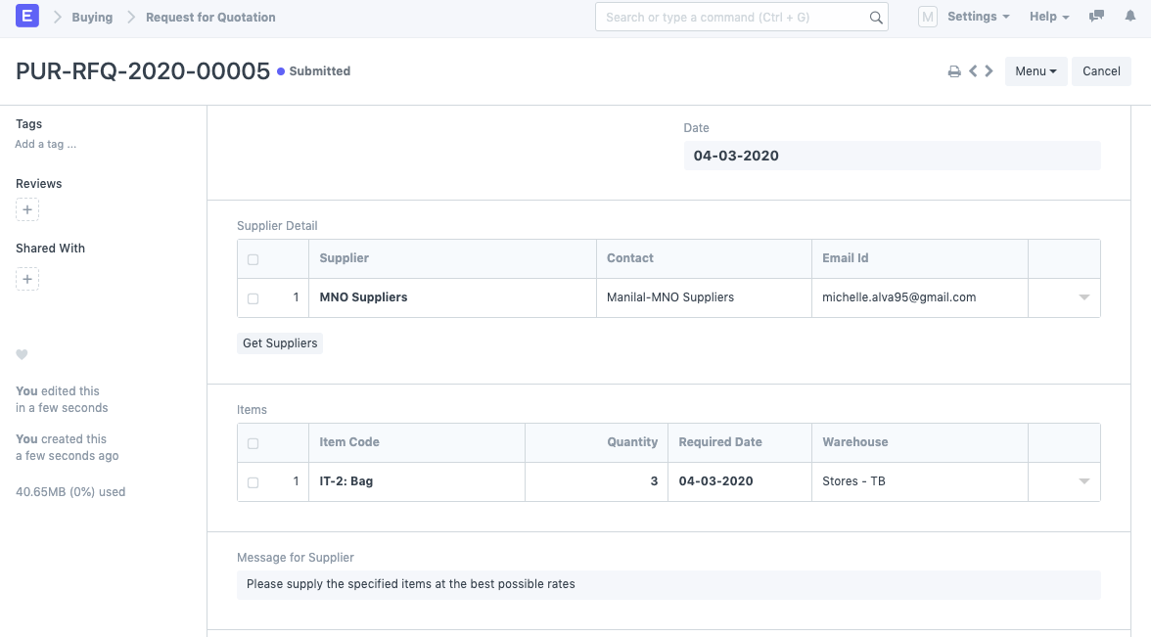The height and width of the screenshot is (637, 1151).
Task: Open notifications via the bell icon
Action: click(1131, 16)
